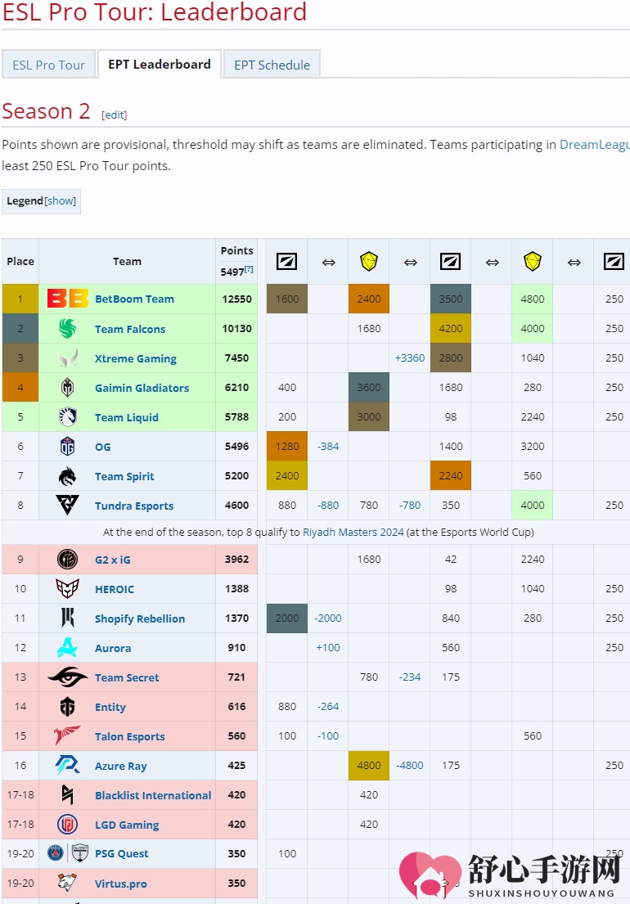
Task: Click the -384 transfer value for OG
Action: click(328, 446)
